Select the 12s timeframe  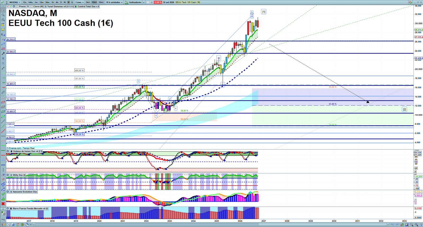[x=25, y=2]
